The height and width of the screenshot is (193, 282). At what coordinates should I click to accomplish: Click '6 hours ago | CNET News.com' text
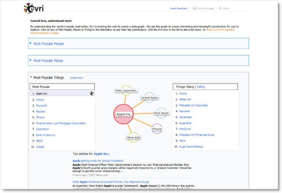tap(90, 175)
